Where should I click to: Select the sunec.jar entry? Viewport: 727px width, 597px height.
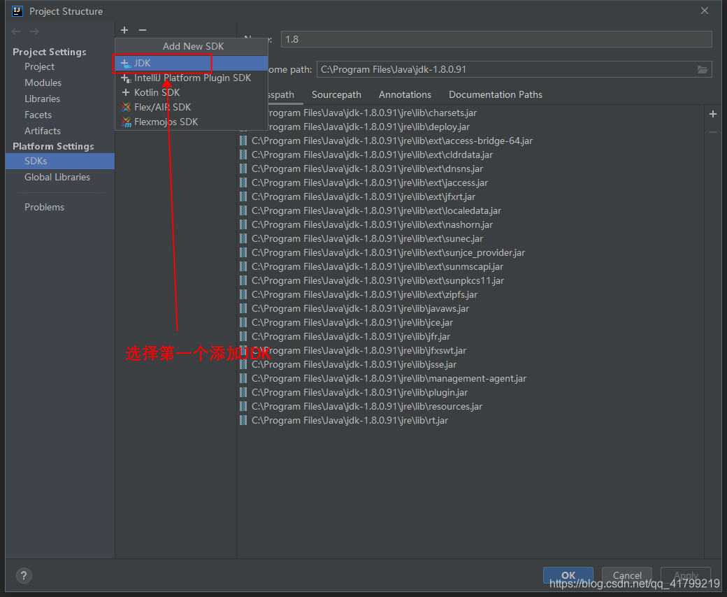[470, 238]
